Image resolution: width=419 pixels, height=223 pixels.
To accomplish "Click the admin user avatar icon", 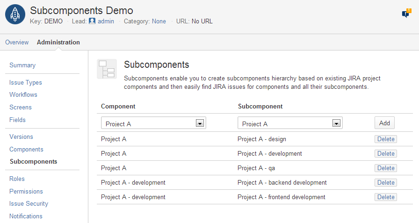I will click(92, 21).
